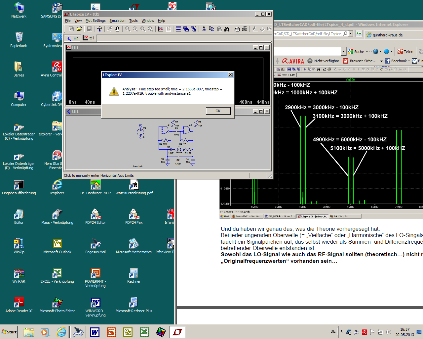Screen dimensions: 423x339
Task: Open Windows Media Player taskbar icon
Action: tap(45, 332)
